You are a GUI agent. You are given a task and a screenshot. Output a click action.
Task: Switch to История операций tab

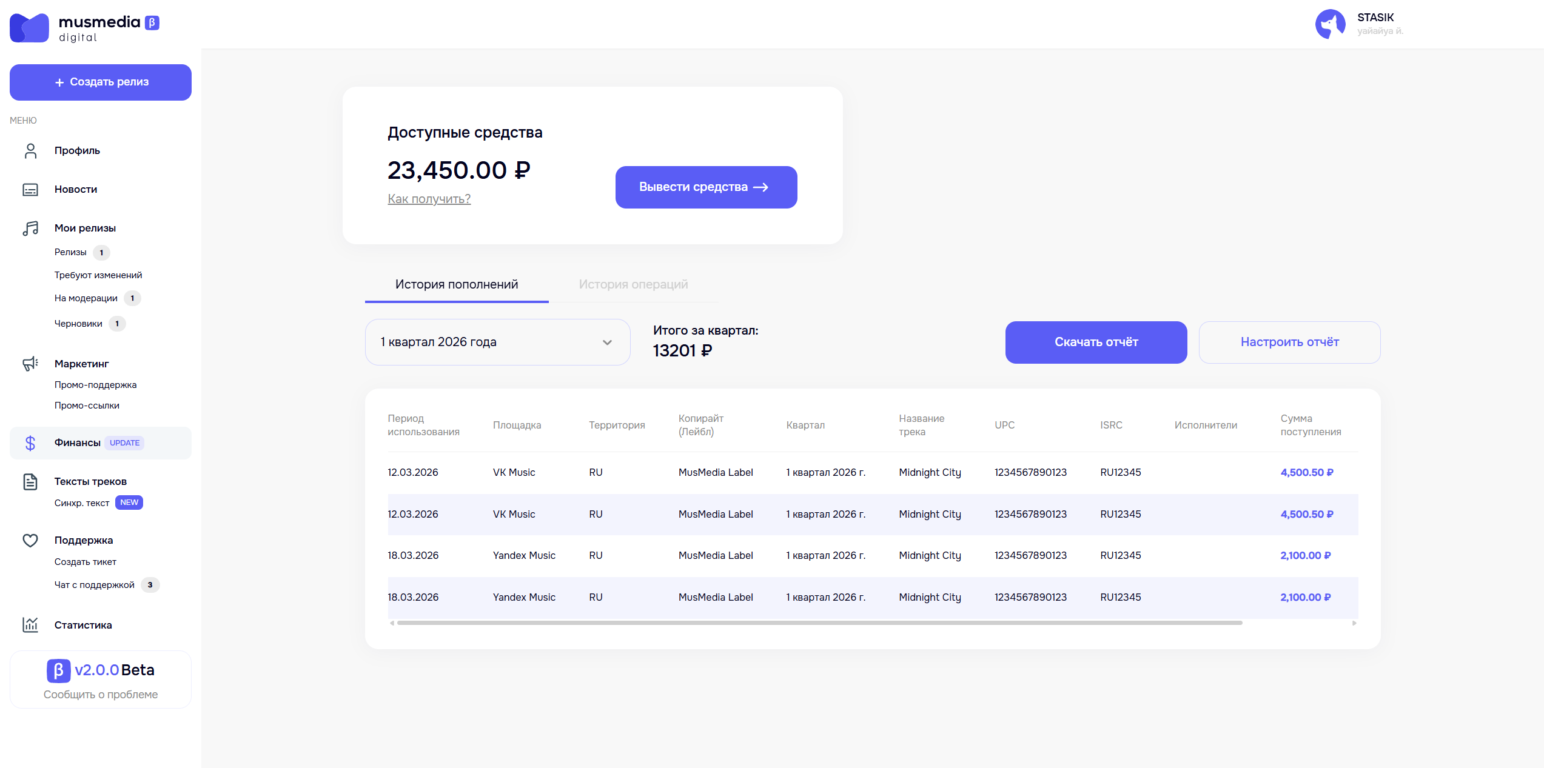633,285
